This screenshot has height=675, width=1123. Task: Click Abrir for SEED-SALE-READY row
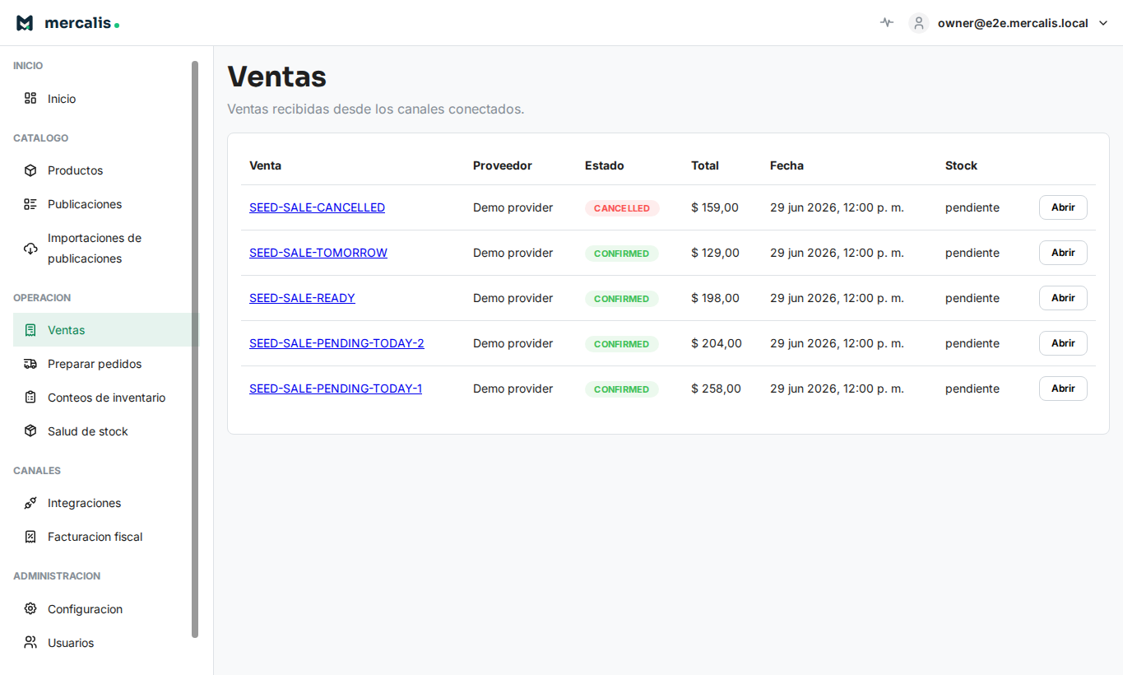pyautogui.click(x=1063, y=298)
